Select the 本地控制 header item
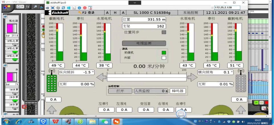 [191, 13]
